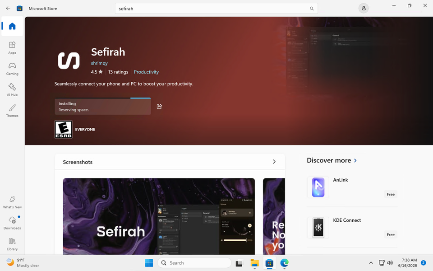Image resolution: width=433 pixels, height=271 pixels.
Task: Click the EVERYONE rating label
Action: (85, 130)
